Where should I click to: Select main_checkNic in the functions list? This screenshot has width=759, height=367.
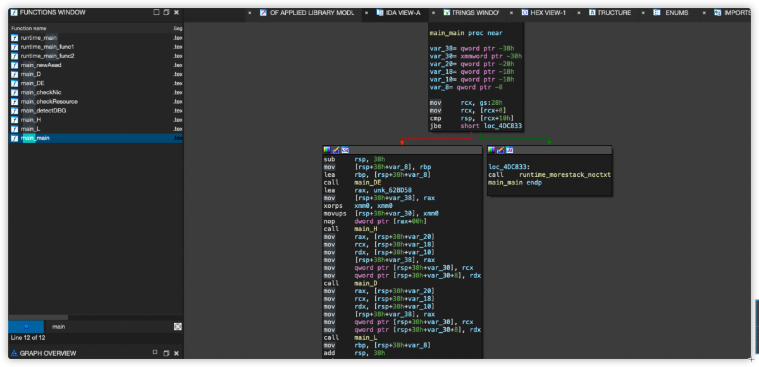(41, 92)
